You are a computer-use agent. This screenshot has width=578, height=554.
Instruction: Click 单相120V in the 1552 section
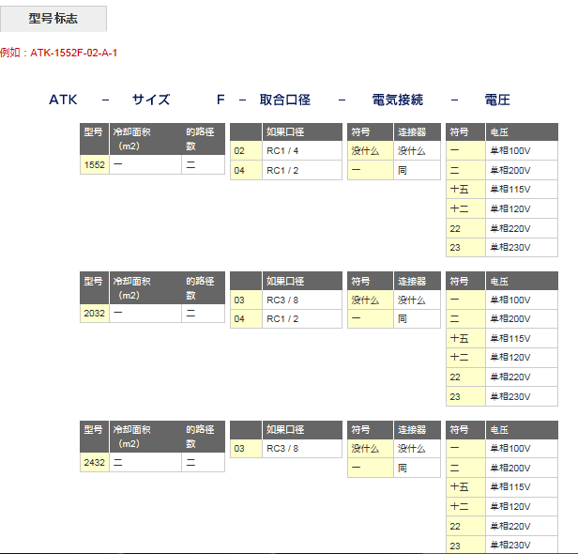click(x=522, y=208)
